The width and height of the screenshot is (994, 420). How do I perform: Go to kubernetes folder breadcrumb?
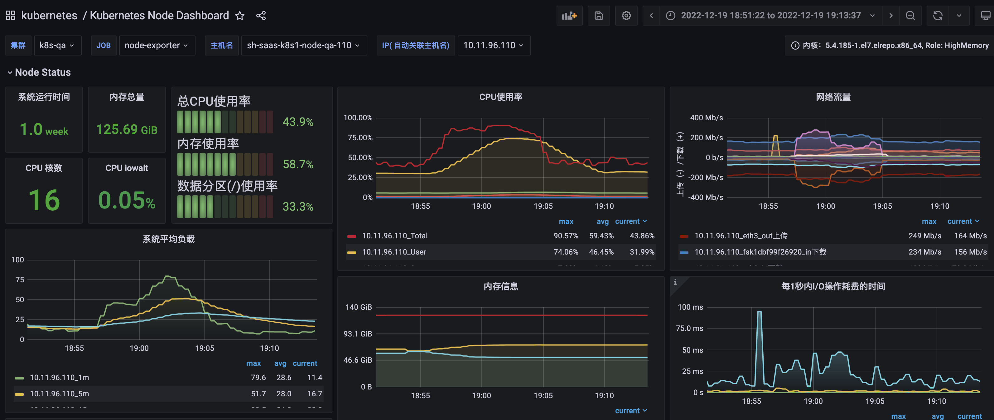[x=49, y=16]
